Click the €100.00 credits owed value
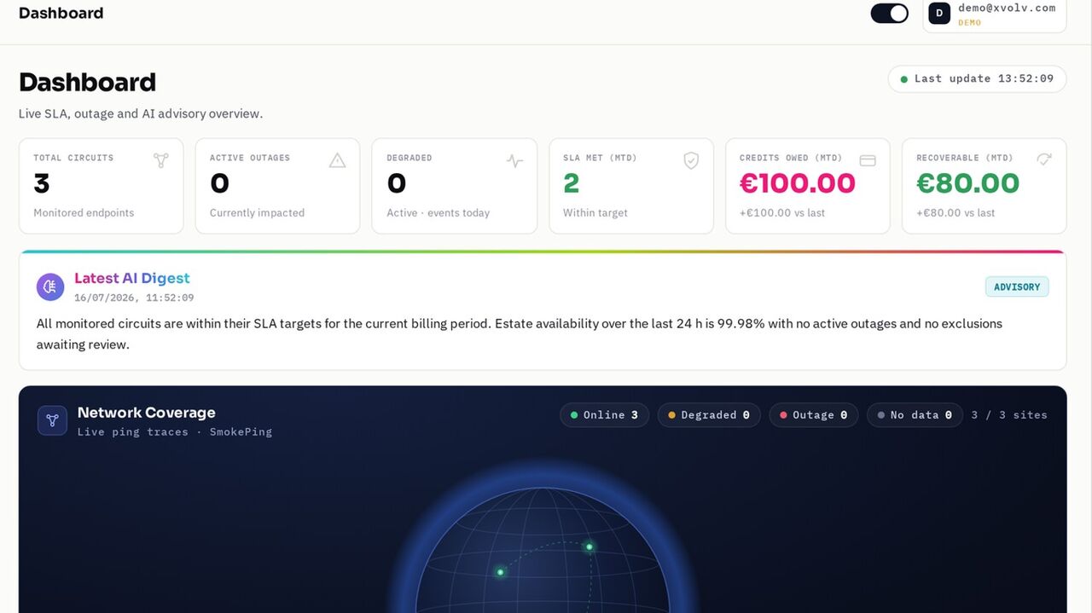The height and width of the screenshot is (613, 1092). (x=798, y=183)
